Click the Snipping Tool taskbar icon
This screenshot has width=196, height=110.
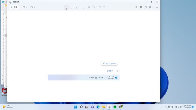[109, 107]
